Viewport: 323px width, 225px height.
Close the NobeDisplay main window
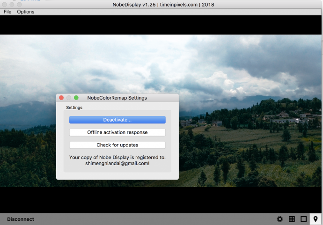[4, 4]
